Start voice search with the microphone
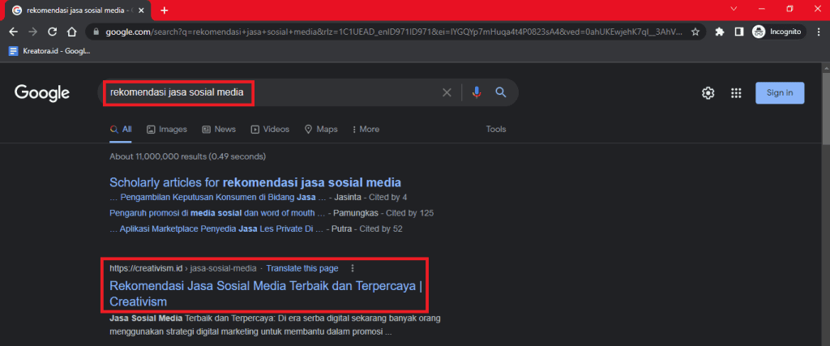This screenshot has width=830, height=346. [477, 92]
